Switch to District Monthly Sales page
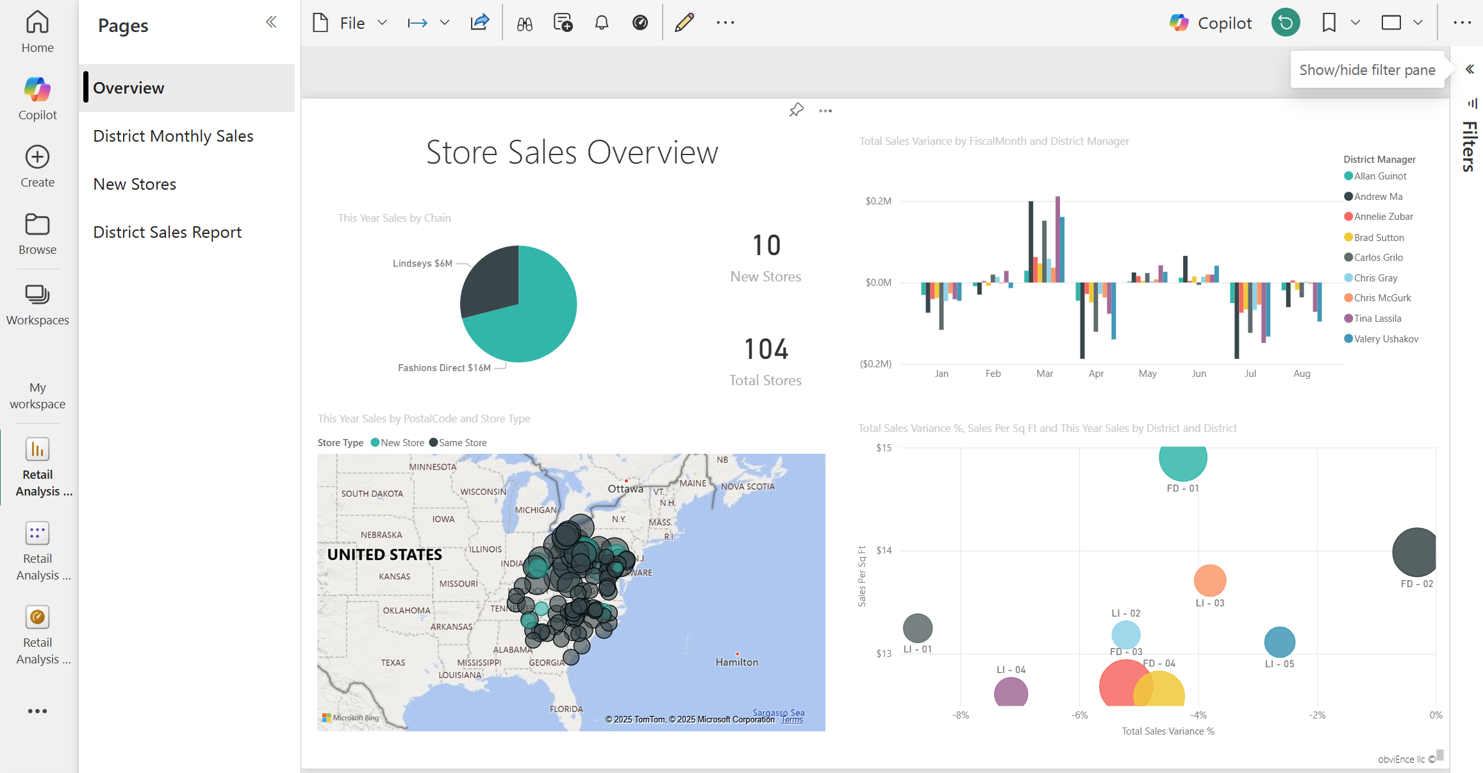1483x773 pixels. tap(173, 136)
